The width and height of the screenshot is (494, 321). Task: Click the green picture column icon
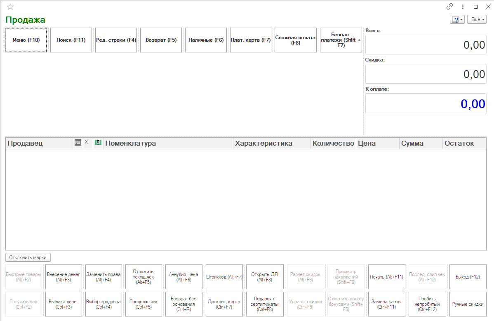tap(98, 142)
